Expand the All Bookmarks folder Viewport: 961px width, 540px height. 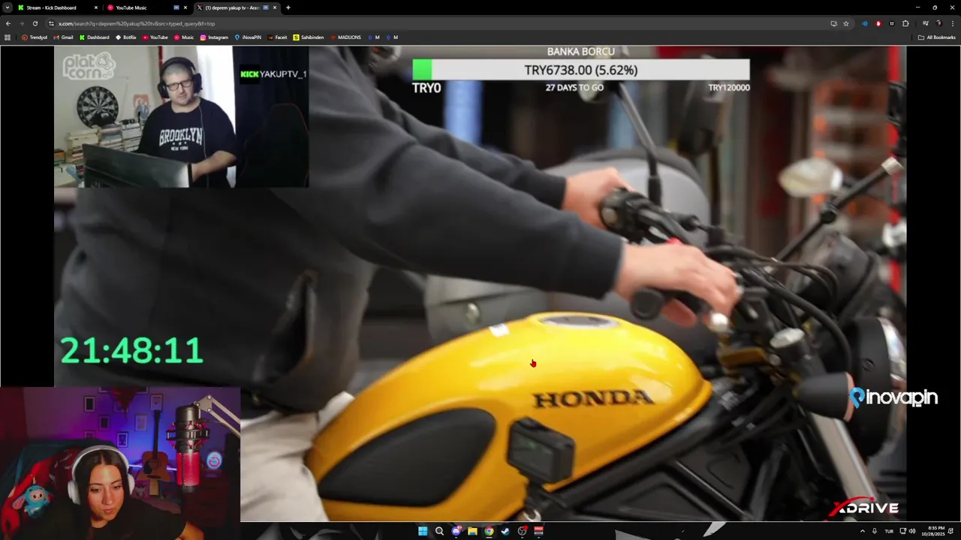[936, 37]
